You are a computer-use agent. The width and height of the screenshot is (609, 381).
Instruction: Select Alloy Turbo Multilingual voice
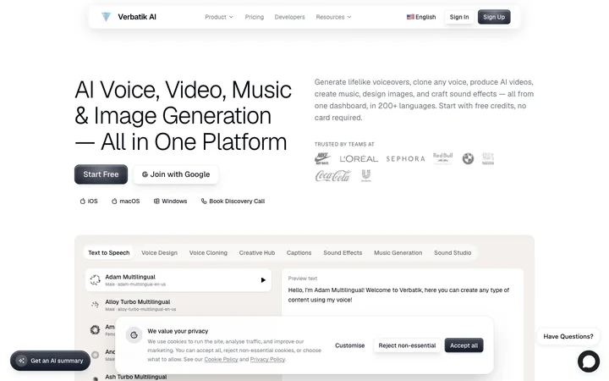[178, 305]
